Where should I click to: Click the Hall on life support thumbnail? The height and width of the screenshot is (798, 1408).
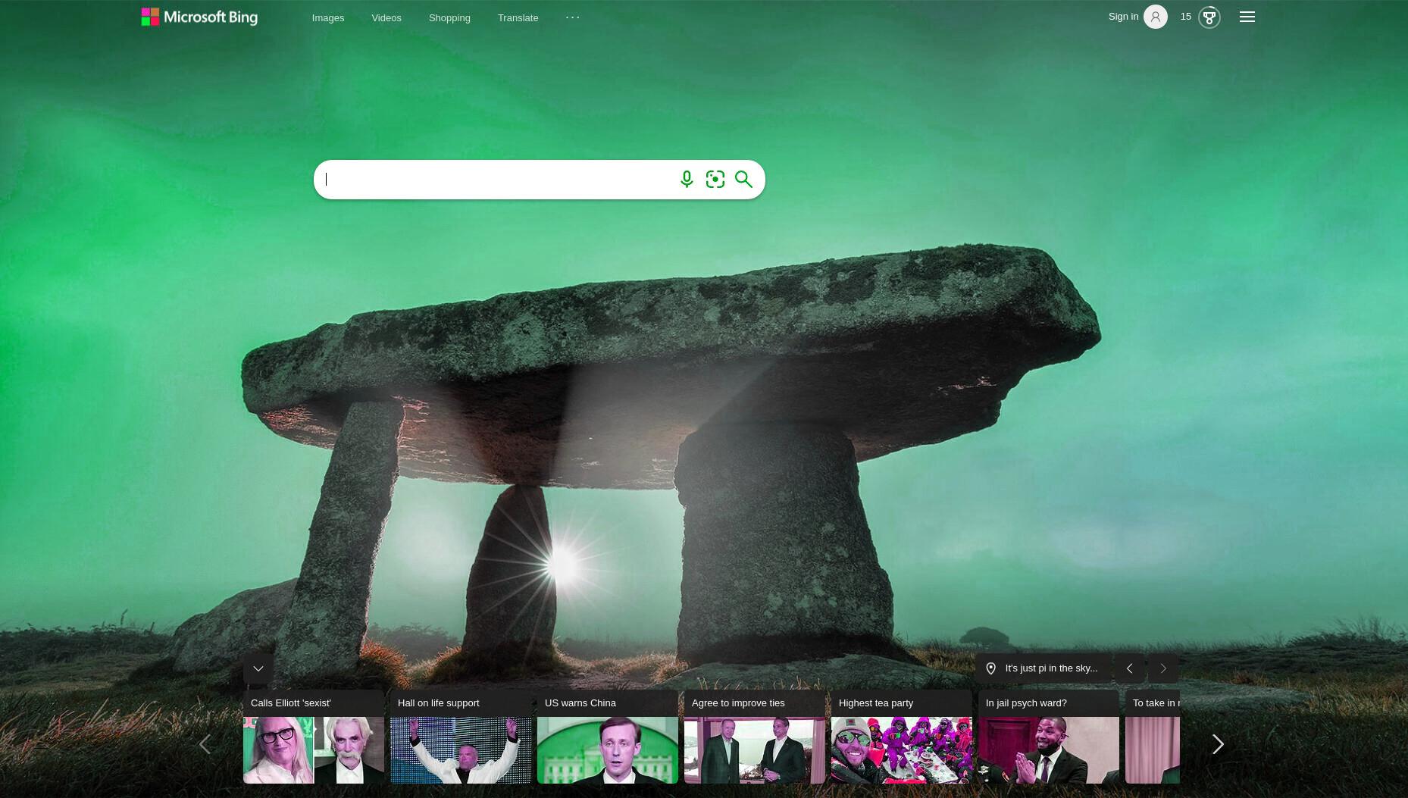click(x=461, y=750)
